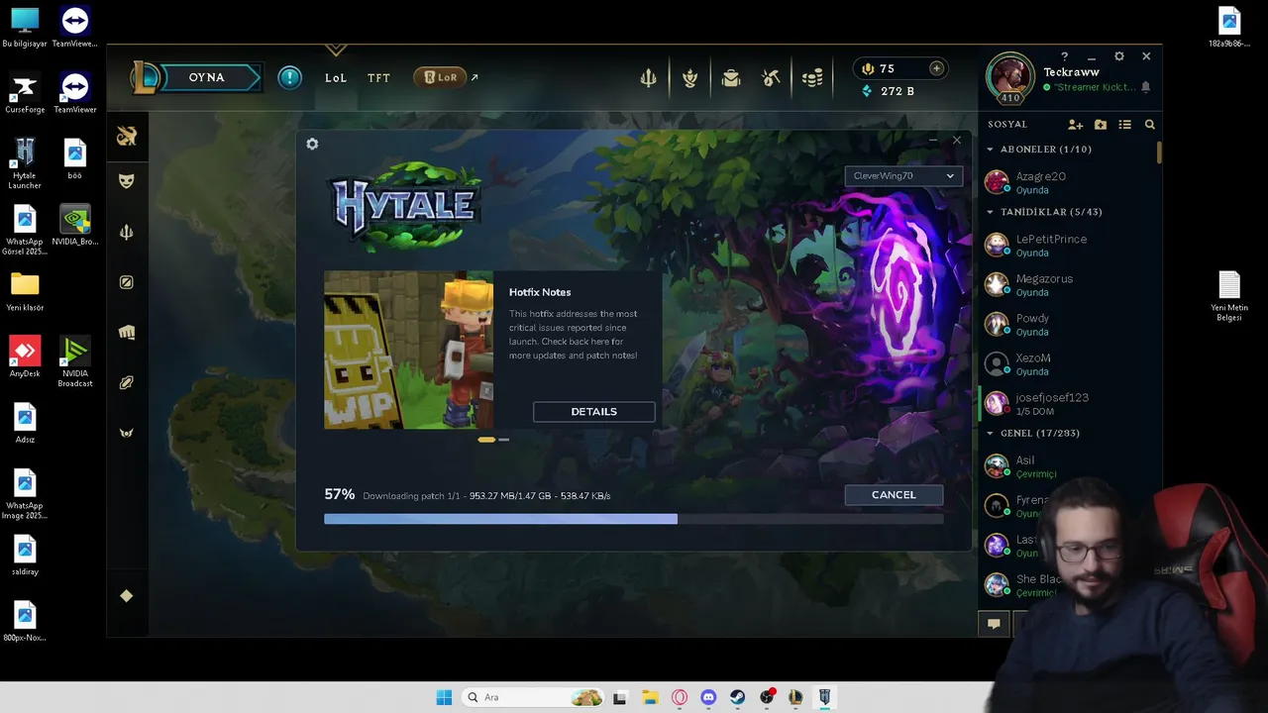
Task: Open friends list sorting options
Action: pyautogui.click(x=1125, y=125)
